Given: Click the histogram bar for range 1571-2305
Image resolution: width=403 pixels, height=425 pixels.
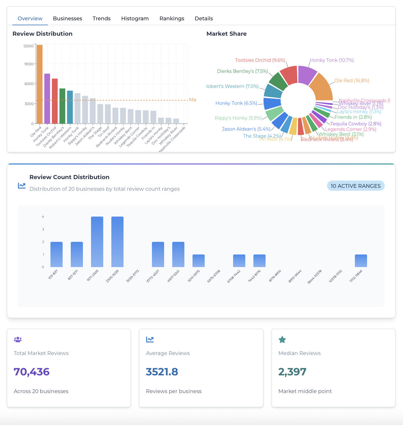Looking at the screenshot, I should [97, 242].
